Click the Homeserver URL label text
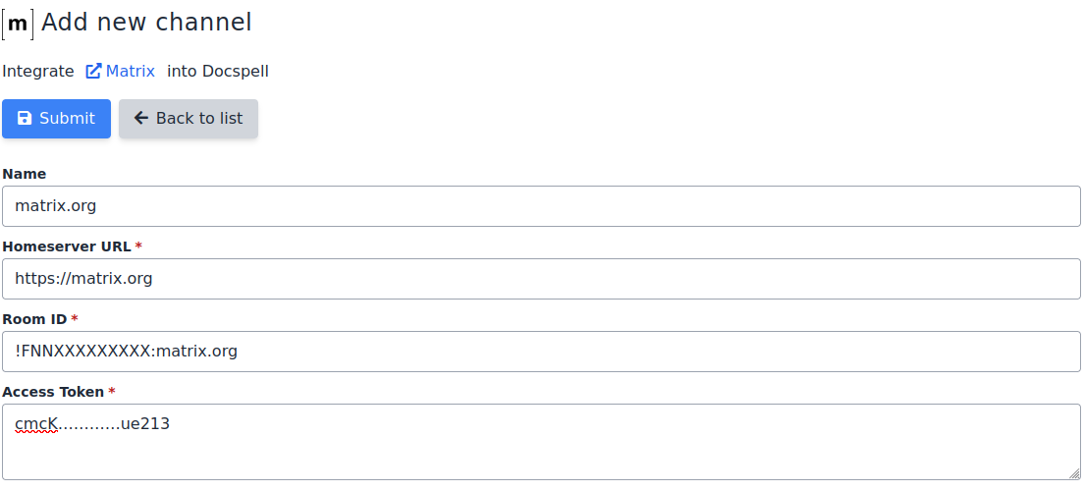This screenshot has height=491, width=1084. (x=66, y=246)
